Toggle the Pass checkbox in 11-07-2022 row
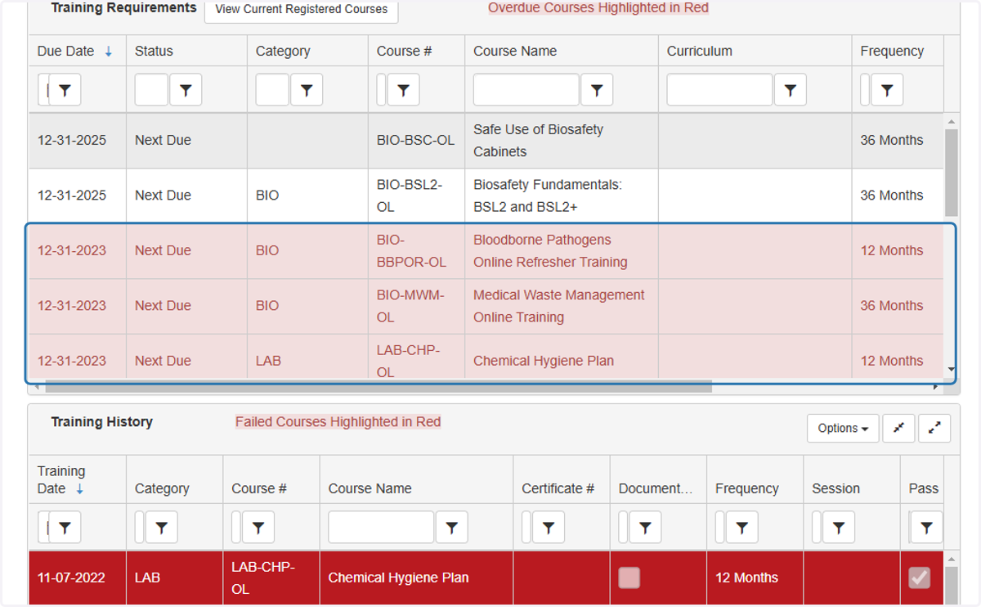 point(920,578)
